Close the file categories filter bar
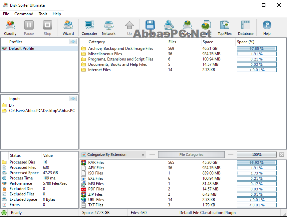 282,155
